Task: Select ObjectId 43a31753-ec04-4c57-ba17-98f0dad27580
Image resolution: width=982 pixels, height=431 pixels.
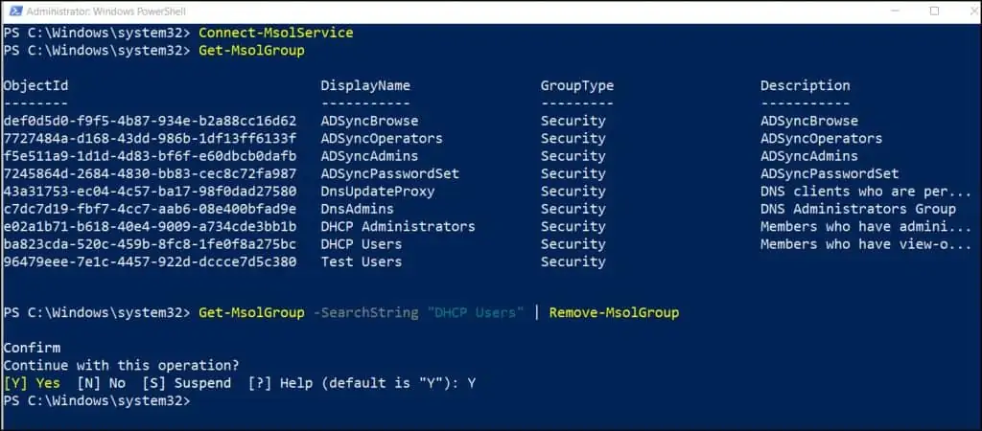Action: coord(150,191)
